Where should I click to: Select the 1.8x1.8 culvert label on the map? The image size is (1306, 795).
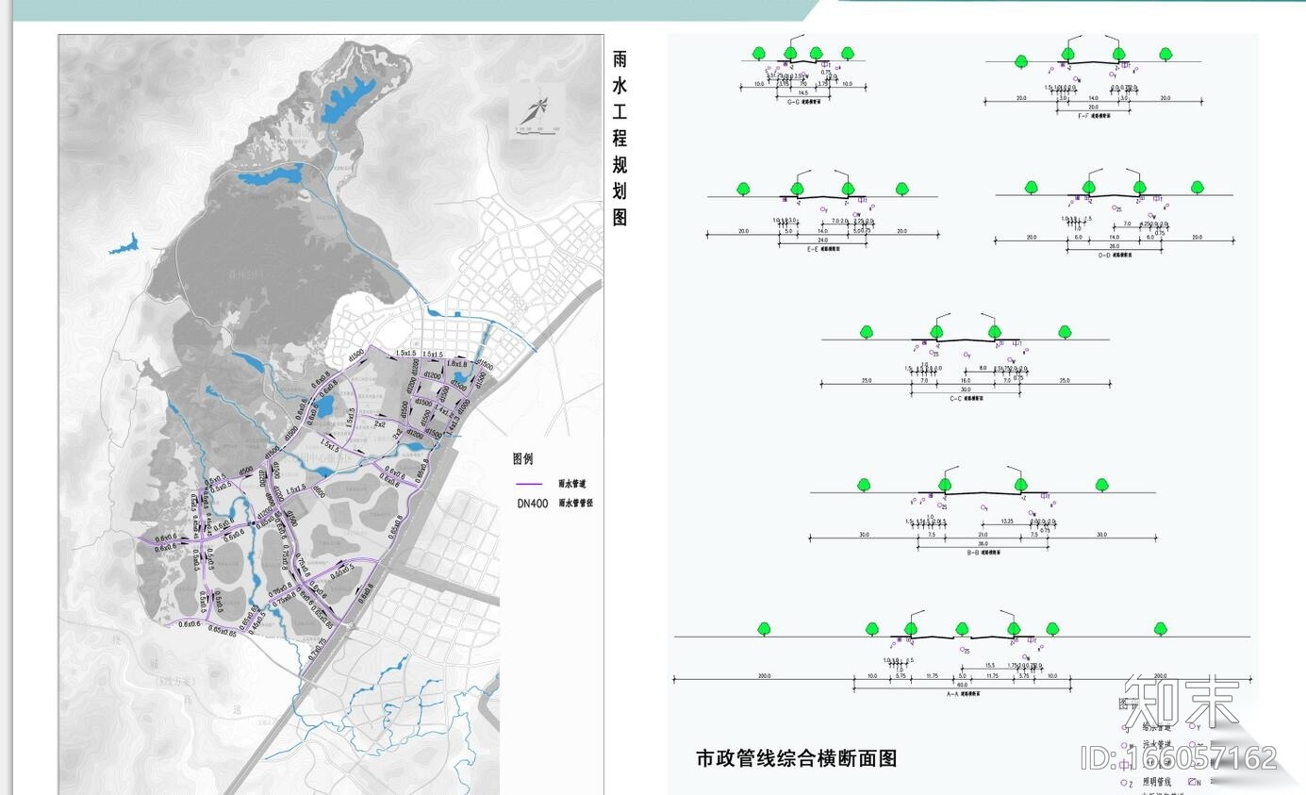pyautogui.click(x=456, y=363)
